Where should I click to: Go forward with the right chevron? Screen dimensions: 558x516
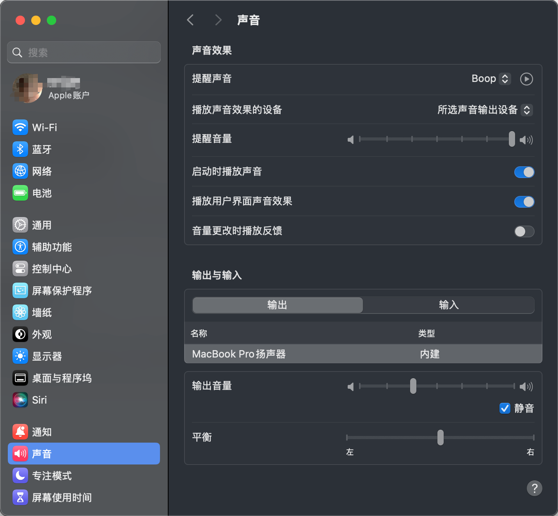pyautogui.click(x=218, y=20)
